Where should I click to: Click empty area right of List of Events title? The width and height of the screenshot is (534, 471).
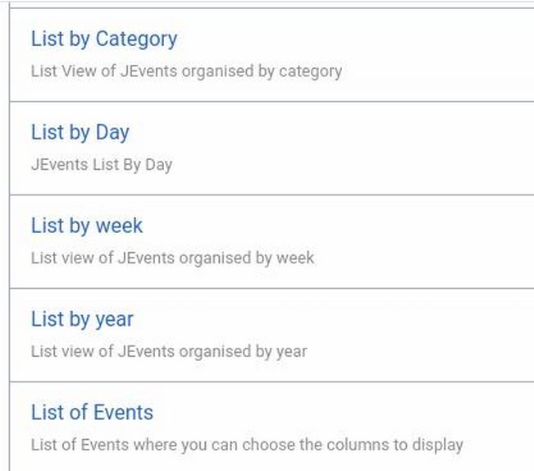(345, 412)
